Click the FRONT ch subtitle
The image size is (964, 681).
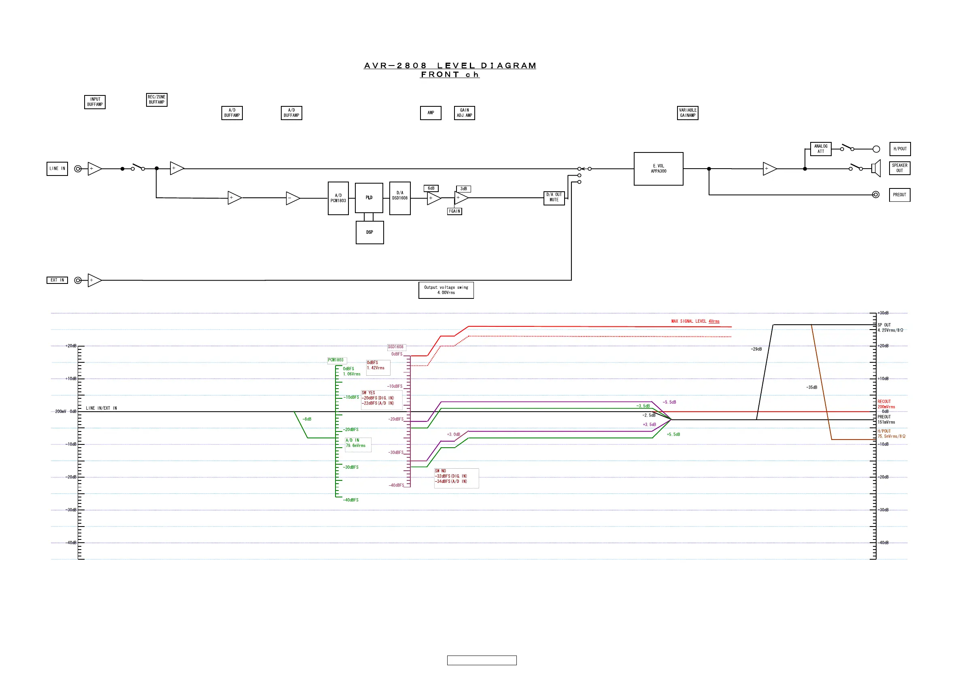[x=450, y=75]
